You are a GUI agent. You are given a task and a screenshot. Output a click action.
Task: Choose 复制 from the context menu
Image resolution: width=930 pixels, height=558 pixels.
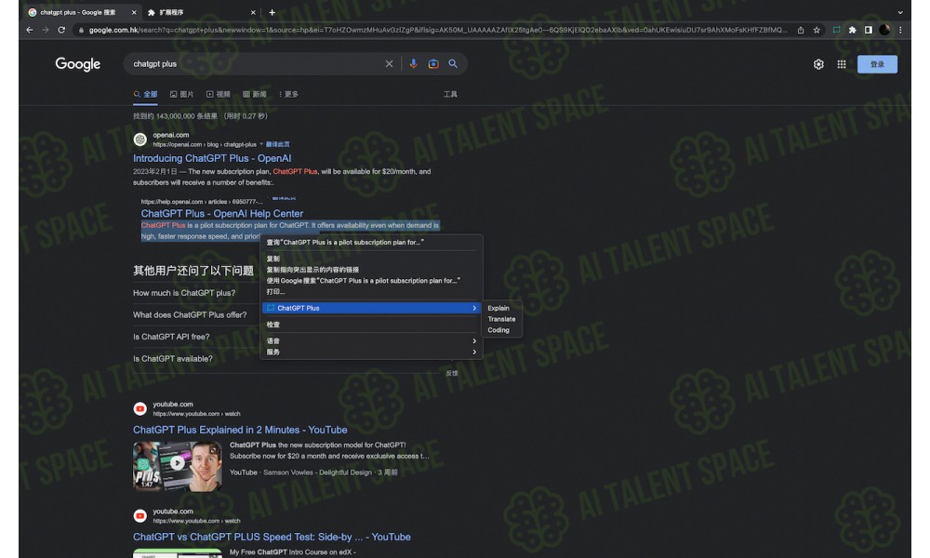pyautogui.click(x=371, y=259)
